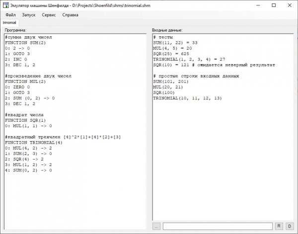Open the Сервис menu
Image resolution: width=298 pixels, height=234 pixels.
[x=49, y=15]
